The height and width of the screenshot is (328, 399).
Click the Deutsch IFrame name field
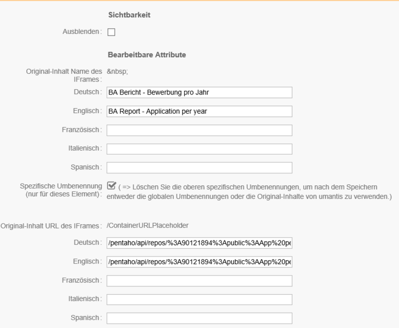[199, 92]
